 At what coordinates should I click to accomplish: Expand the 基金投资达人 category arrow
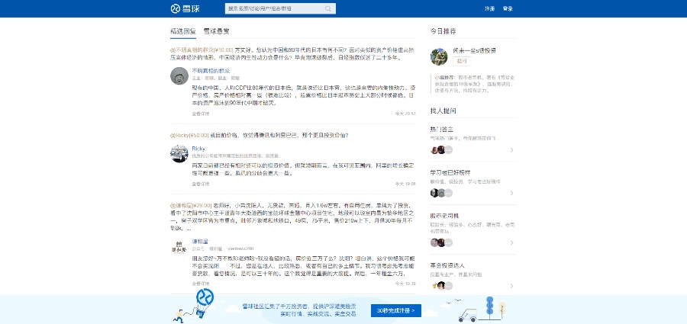pyautogui.click(x=511, y=286)
